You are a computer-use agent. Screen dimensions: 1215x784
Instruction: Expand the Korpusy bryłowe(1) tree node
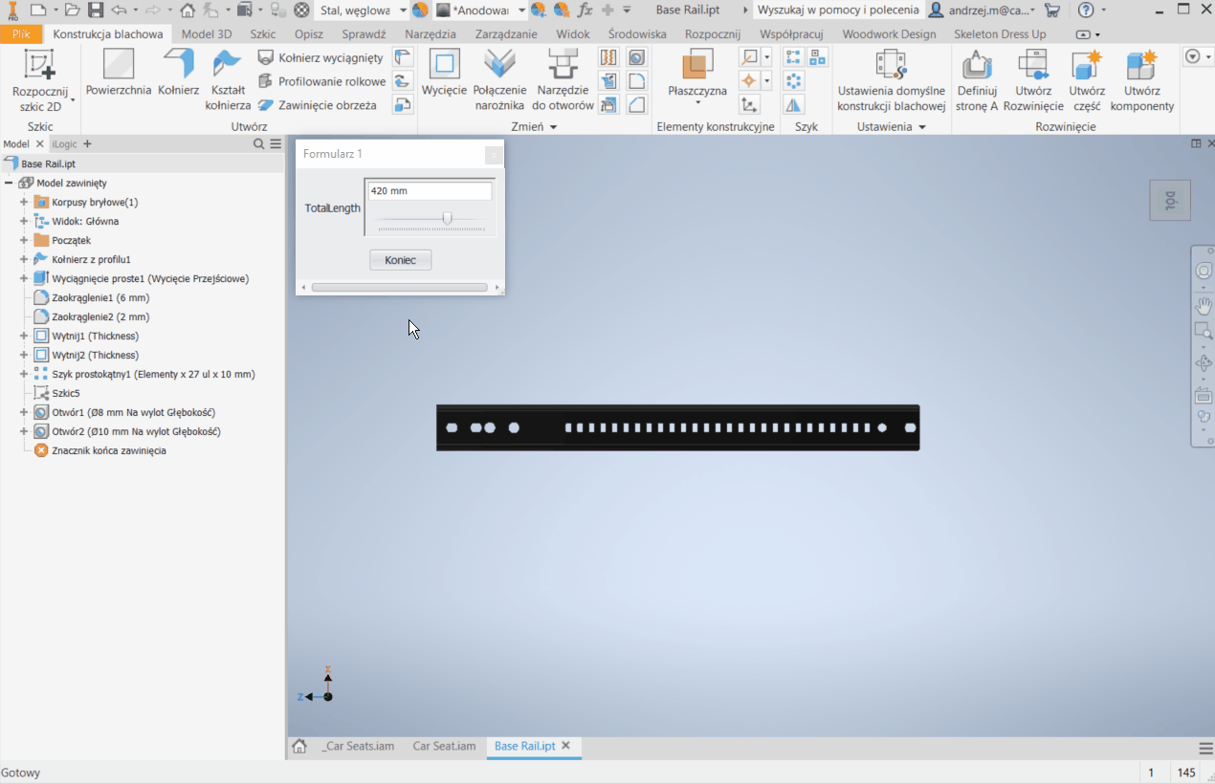pyautogui.click(x=24, y=203)
